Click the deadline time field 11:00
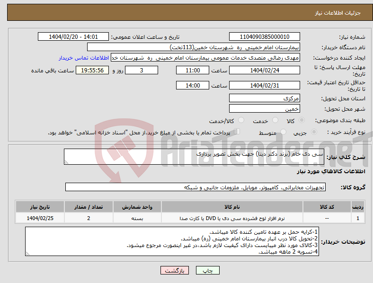Screen dimensions: 373x283 [193, 70]
